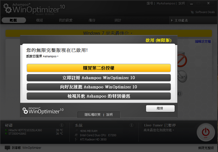This screenshot has width=218, height=152.
Task: Click the 39 ℃ temperature value
Action: coord(59,130)
